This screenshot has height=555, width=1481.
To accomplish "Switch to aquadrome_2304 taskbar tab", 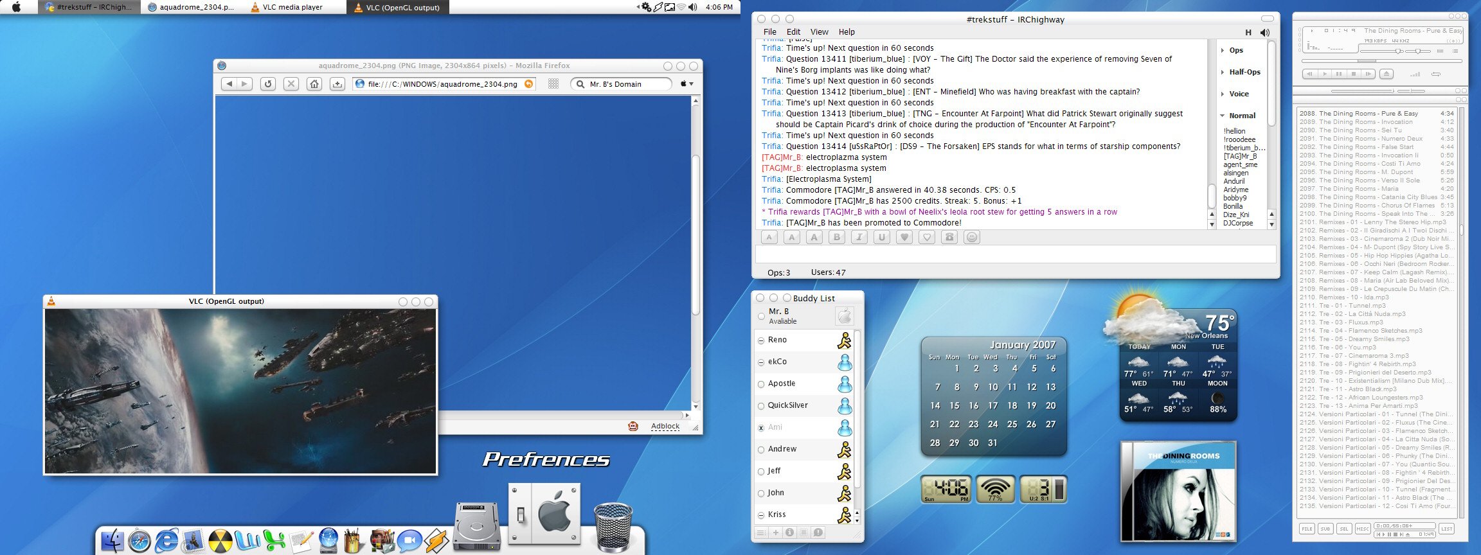I will click(192, 7).
